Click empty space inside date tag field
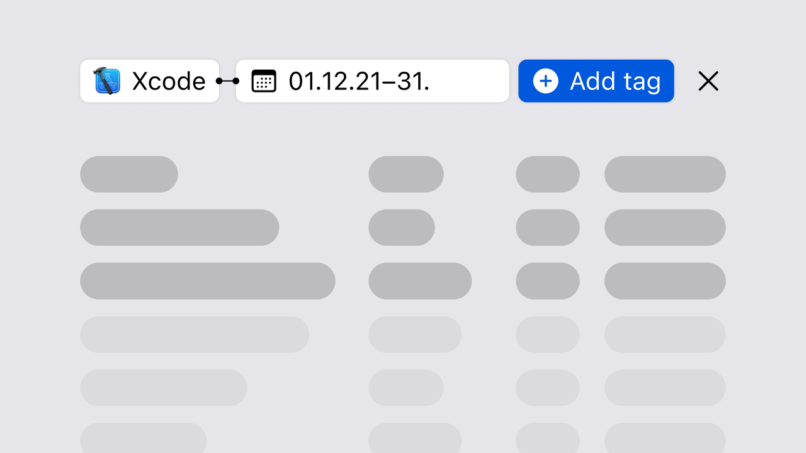The width and height of the screenshot is (806, 453). [x=469, y=81]
